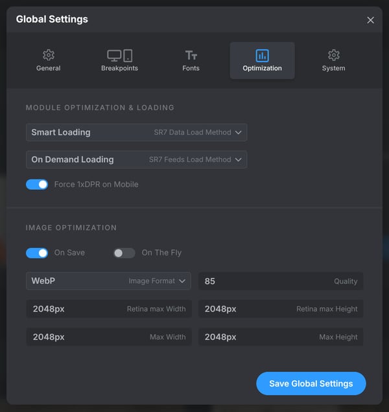Screen dimensions: 389x412
Task: Switch to the Breakpoints tab label
Action: click(119, 68)
